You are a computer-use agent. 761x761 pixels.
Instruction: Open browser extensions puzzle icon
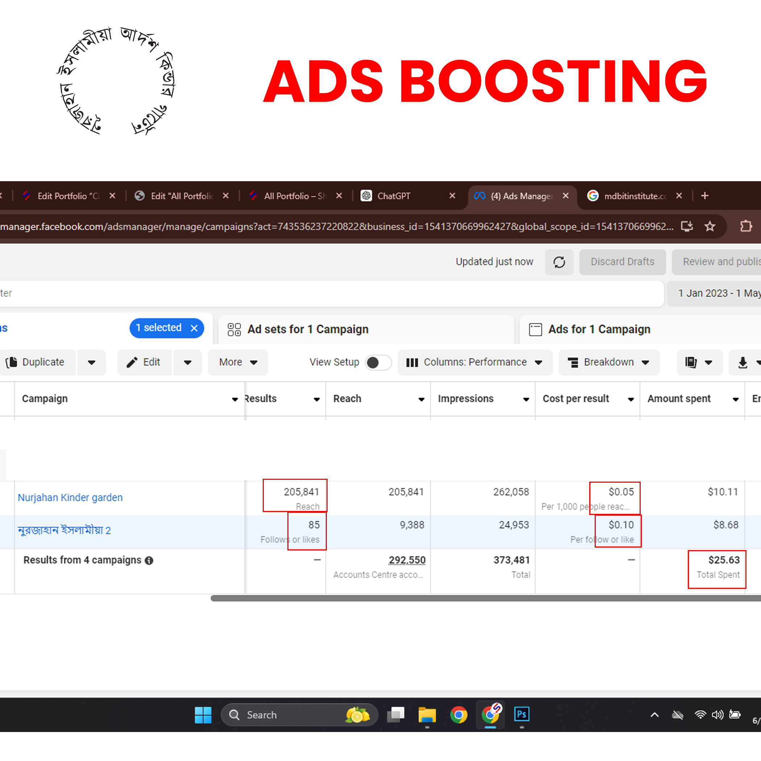[x=746, y=226]
